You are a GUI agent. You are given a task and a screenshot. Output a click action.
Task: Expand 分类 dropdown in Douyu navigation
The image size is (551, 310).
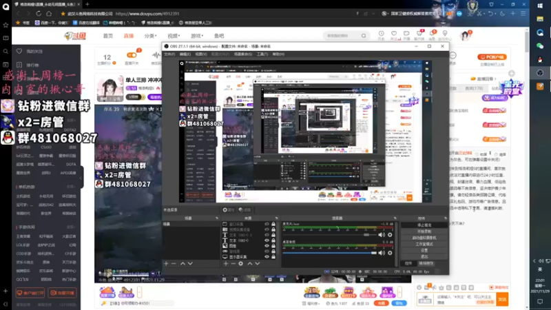click(150, 36)
